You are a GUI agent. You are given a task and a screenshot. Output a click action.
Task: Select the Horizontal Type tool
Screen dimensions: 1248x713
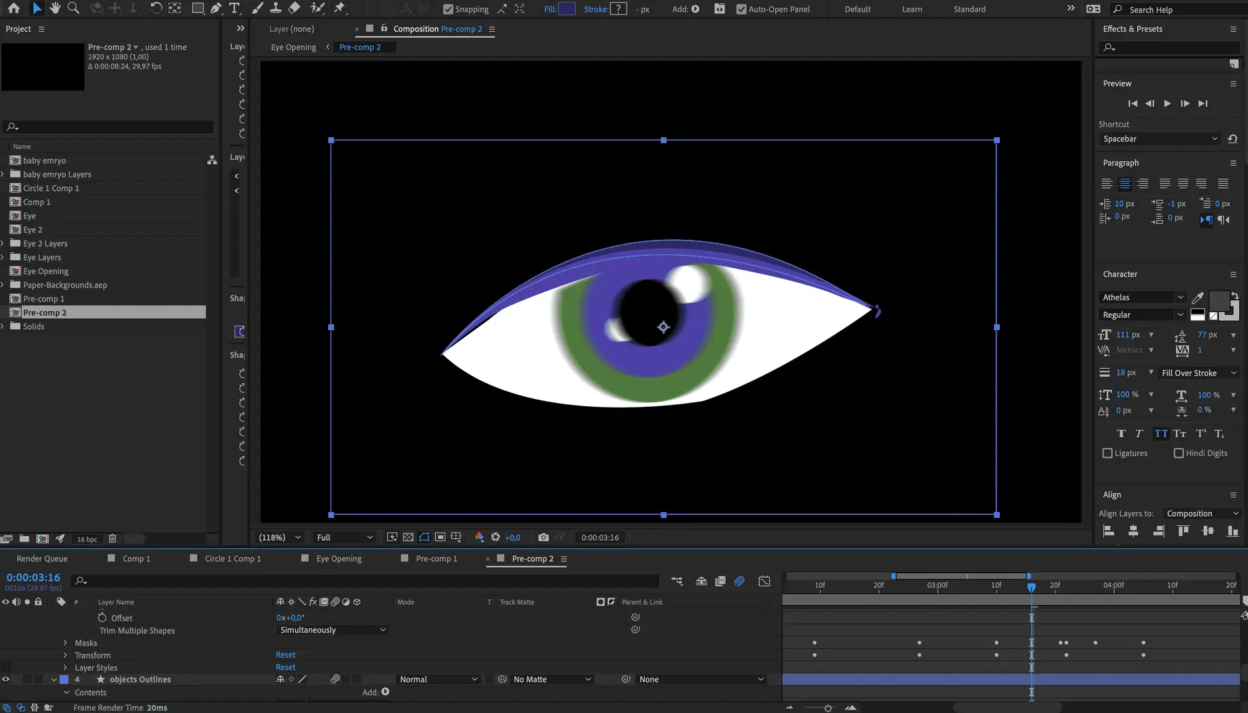(235, 8)
